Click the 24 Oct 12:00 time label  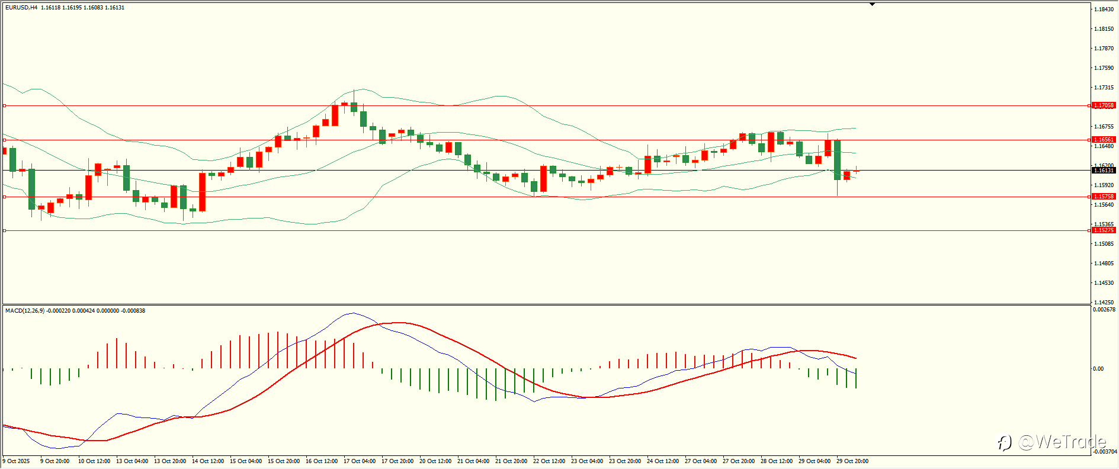[x=663, y=461]
